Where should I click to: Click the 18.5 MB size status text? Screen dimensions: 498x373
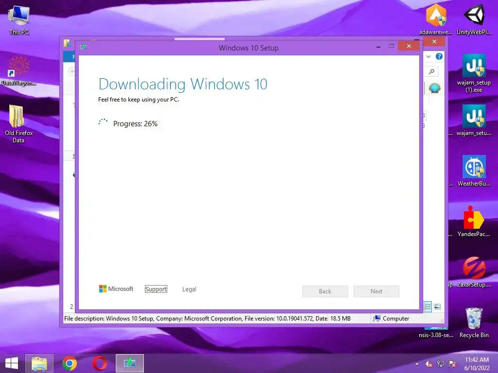click(x=340, y=319)
